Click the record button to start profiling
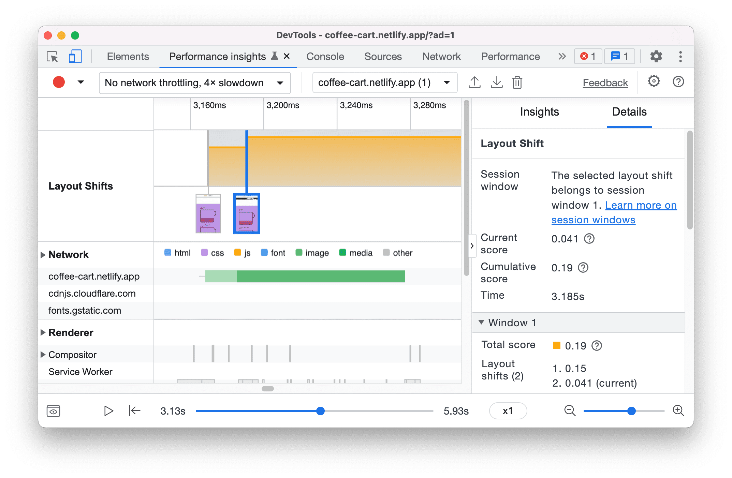Screen dimensions: 732x478 pos(59,82)
